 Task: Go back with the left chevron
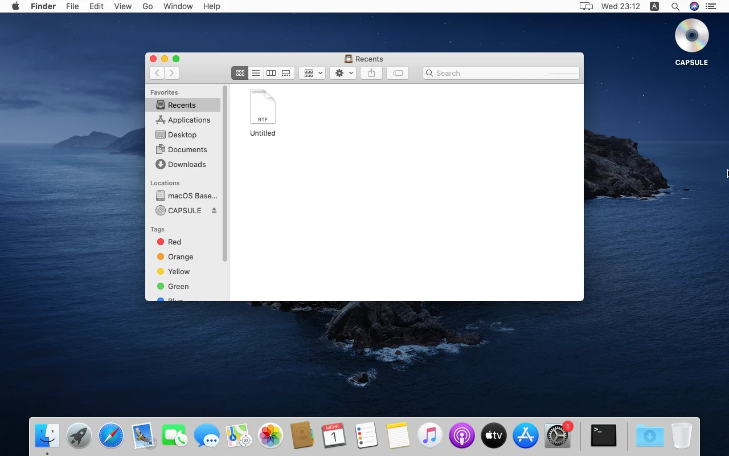[157, 73]
